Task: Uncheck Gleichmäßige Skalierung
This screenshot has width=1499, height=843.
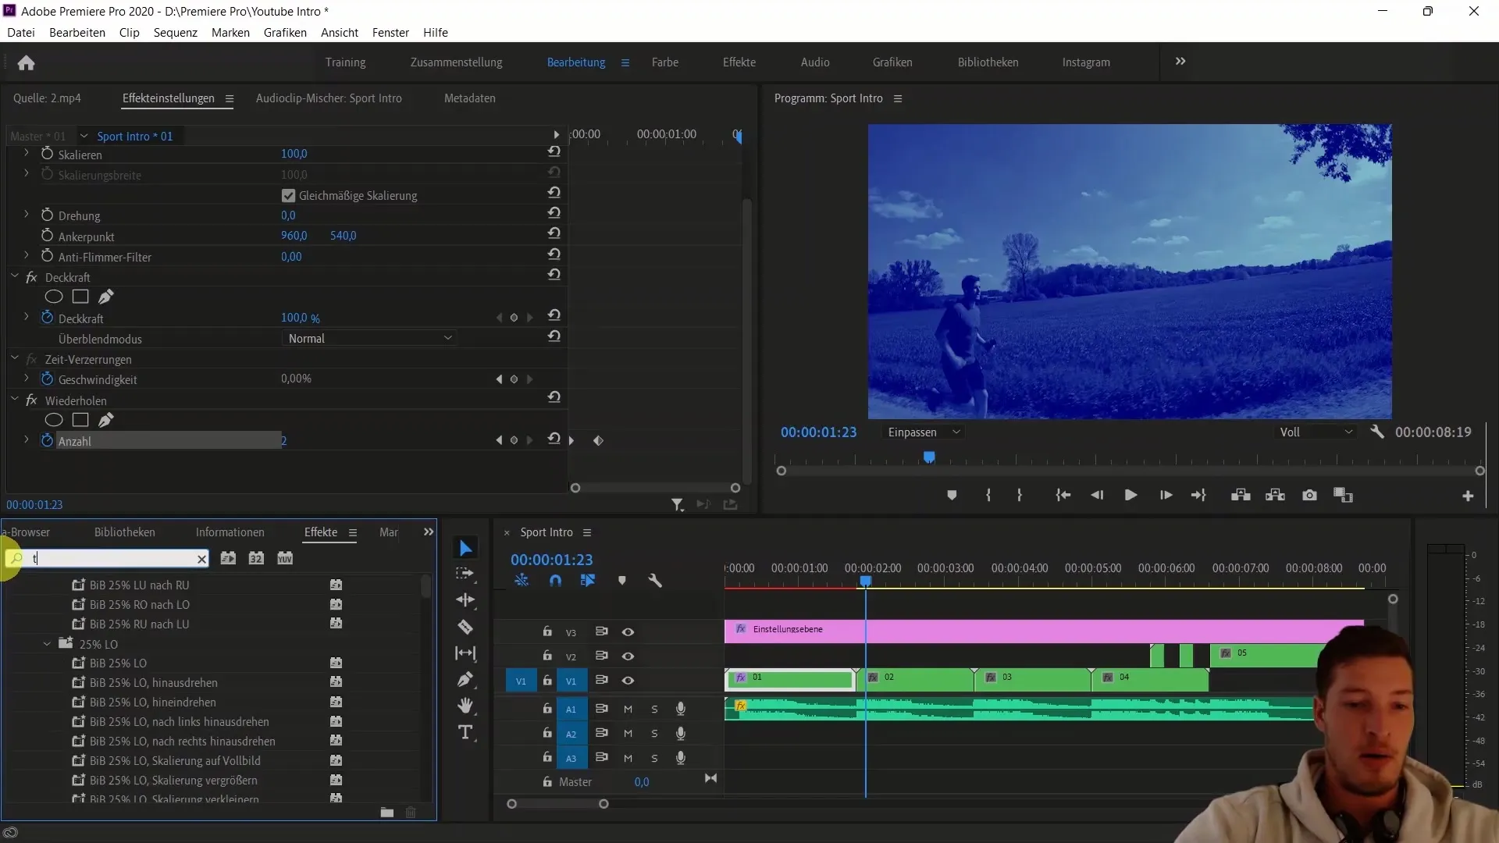Action: [x=288, y=195]
